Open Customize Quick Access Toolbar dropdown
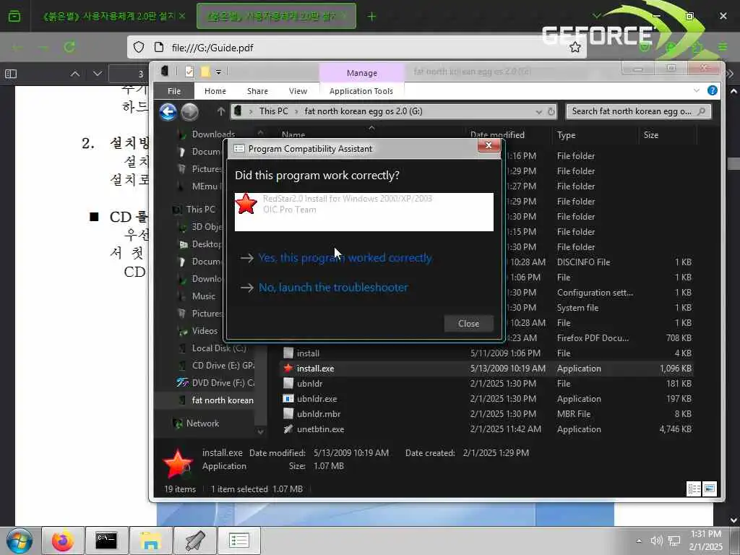This screenshot has width=740, height=555. point(218,72)
